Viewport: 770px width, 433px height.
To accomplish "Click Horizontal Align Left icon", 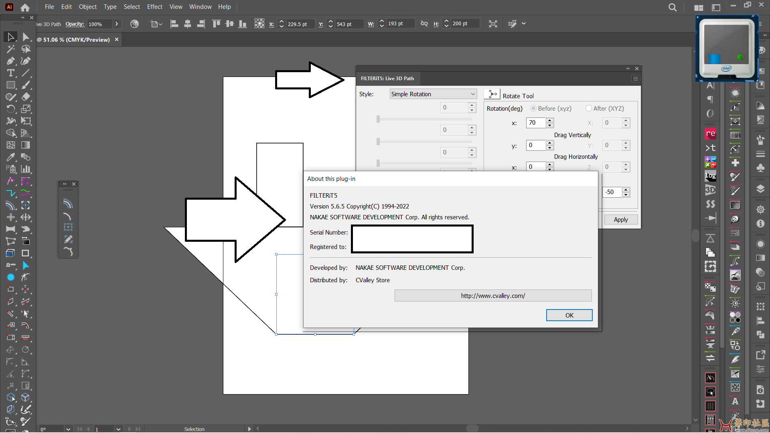I will click(174, 24).
